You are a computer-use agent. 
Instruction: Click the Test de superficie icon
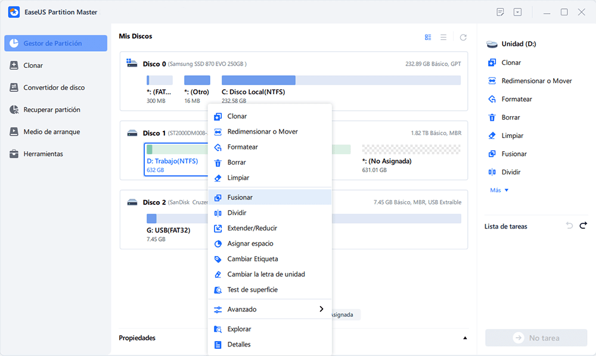tap(218, 290)
